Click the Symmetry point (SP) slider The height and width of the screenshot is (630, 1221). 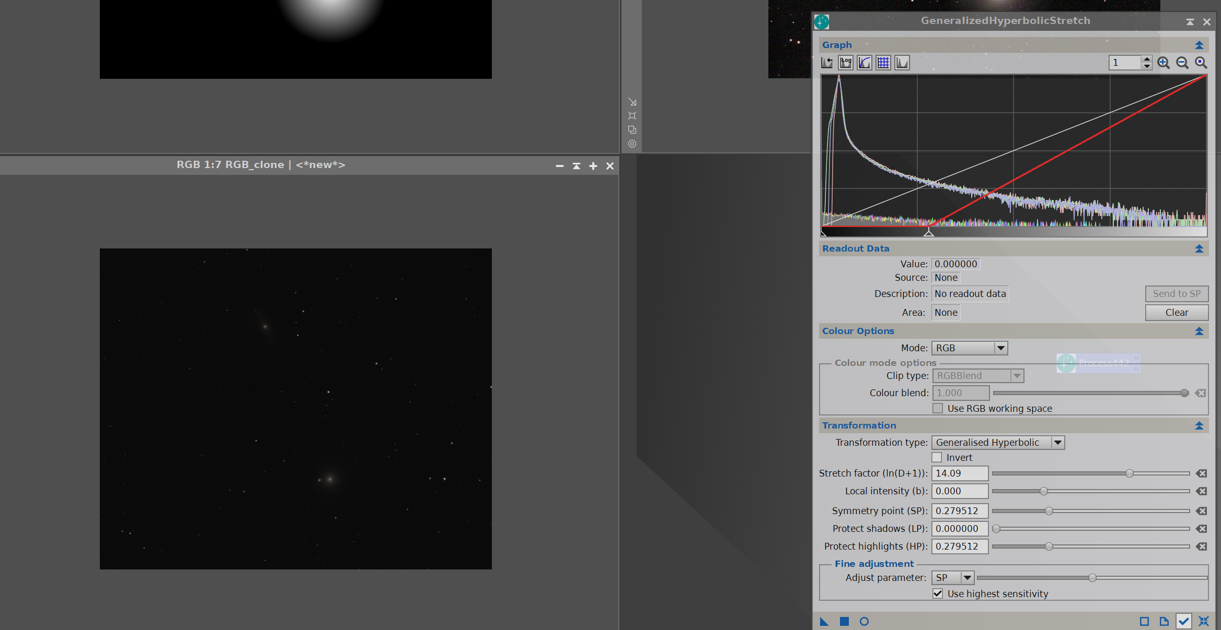[x=1091, y=511]
